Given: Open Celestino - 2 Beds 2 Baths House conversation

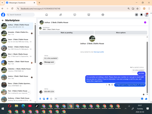Looking at the screenshot, I should click(x=17, y=70).
